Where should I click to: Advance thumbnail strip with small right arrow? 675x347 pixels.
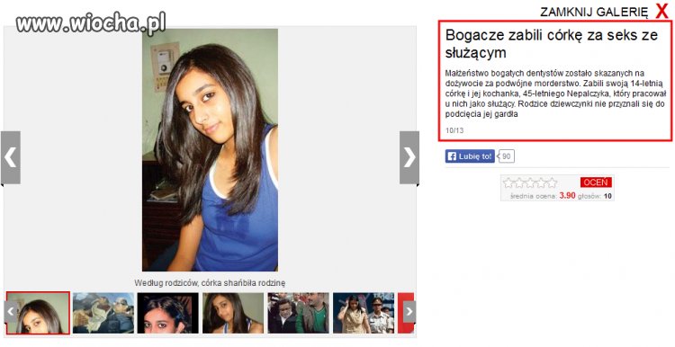point(409,312)
